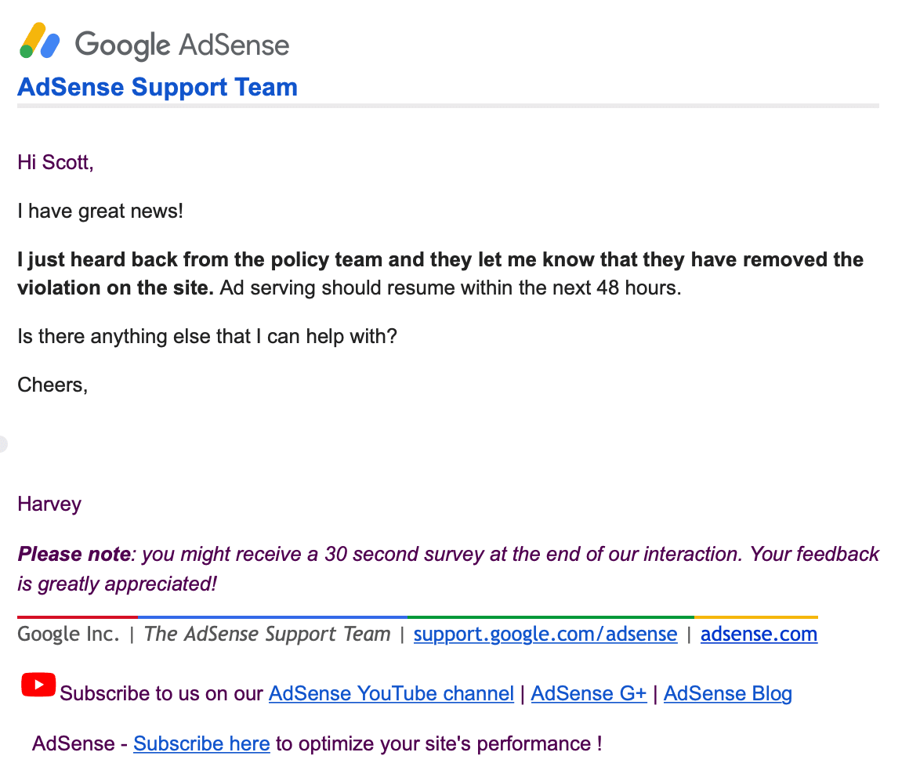The height and width of the screenshot is (763, 920).
Task: Click the Subscribe here link
Action: [201, 743]
